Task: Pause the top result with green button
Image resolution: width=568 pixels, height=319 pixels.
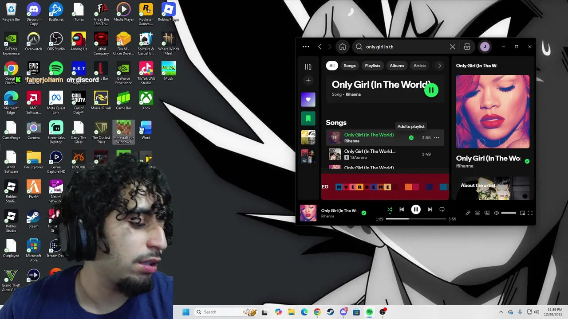Action: point(431,90)
